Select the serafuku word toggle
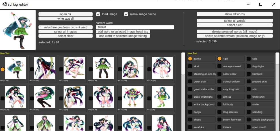Image resolution: width=280 pixels, height=131 pixels. 190,127
